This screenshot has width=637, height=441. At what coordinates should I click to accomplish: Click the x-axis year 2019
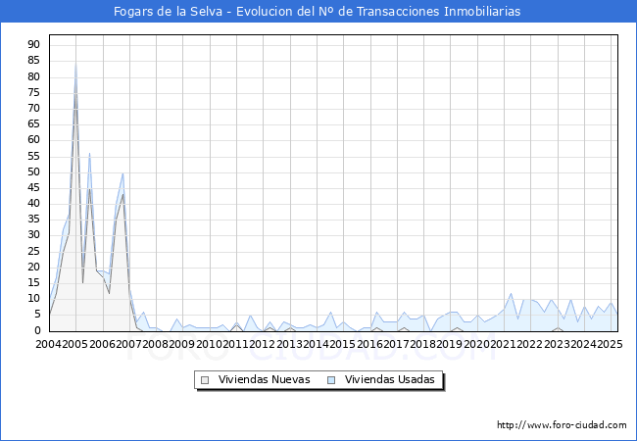pos(450,344)
